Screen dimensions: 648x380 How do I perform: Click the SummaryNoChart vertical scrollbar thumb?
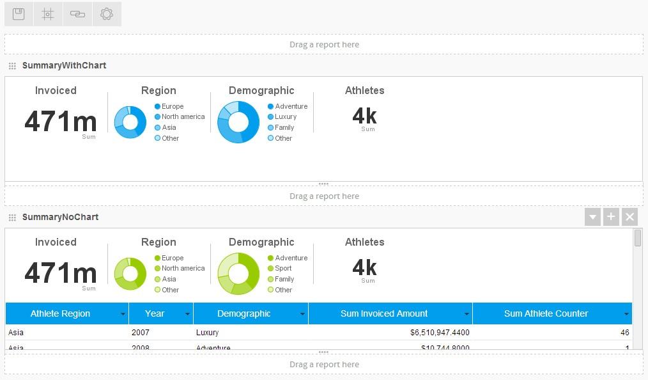click(x=638, y=238)
